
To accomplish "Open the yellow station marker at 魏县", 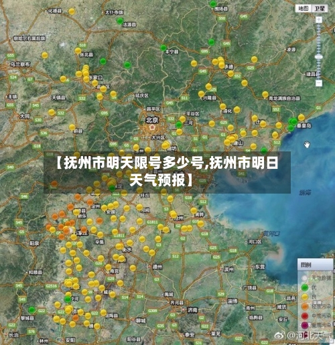I will coord(97,326).
